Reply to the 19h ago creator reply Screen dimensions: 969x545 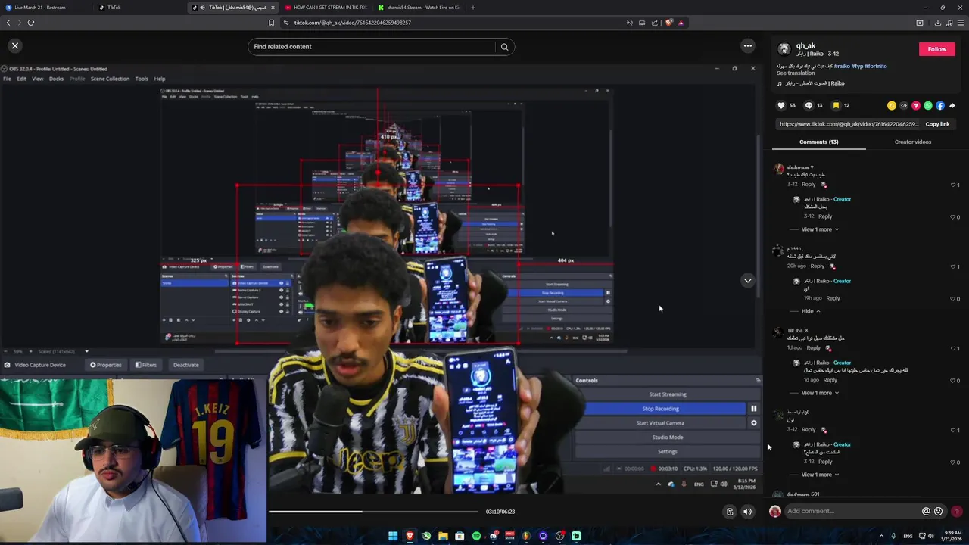click(833, 298)
